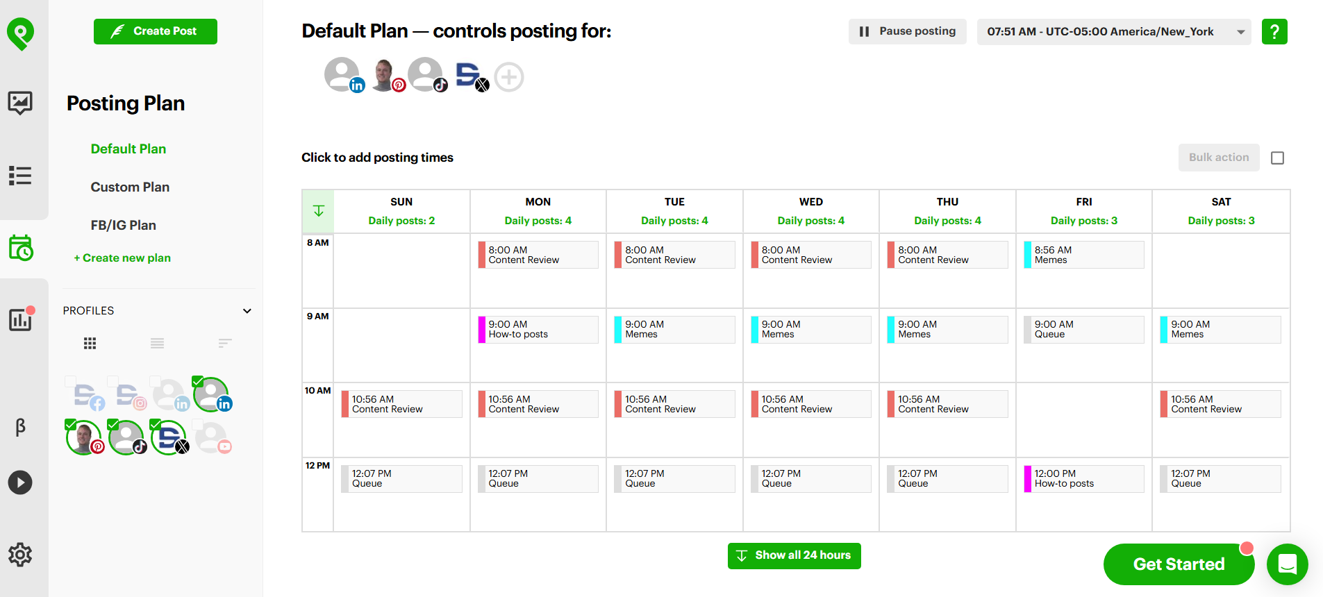Open settings gear in sidebar
This screenshot has width=1323, height=597.
pos(20,555)
